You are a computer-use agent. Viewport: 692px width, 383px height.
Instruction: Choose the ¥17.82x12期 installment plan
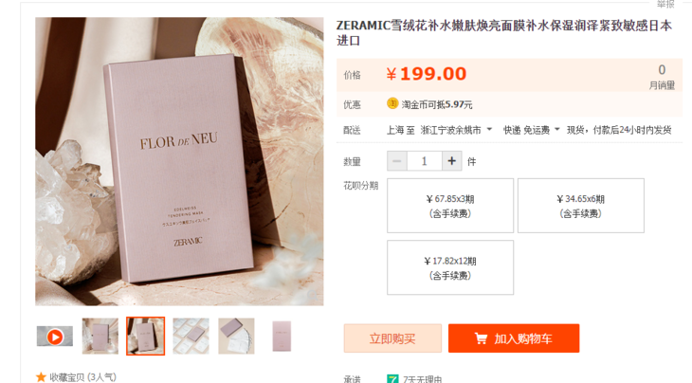pyautogui.click(x=450, y=267)
